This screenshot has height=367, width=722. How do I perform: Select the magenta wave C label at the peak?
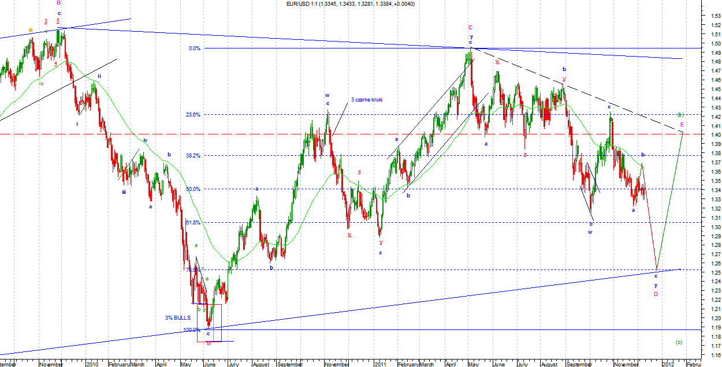471,27
